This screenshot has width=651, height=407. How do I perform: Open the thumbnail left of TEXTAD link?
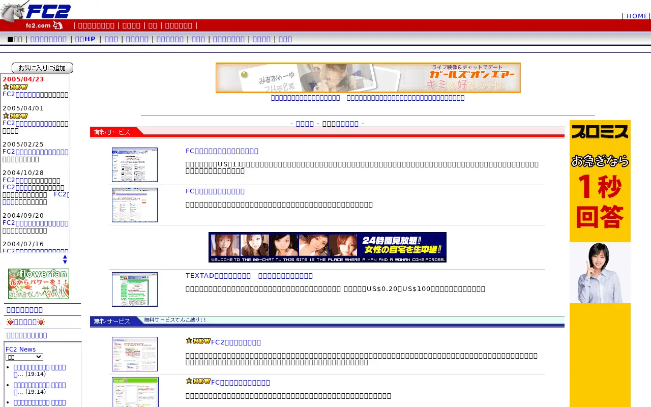point(135,289)
